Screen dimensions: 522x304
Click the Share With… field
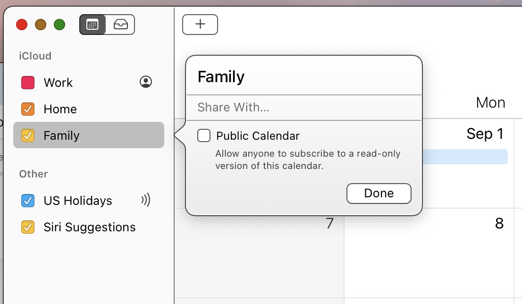(x=303, y=108)
